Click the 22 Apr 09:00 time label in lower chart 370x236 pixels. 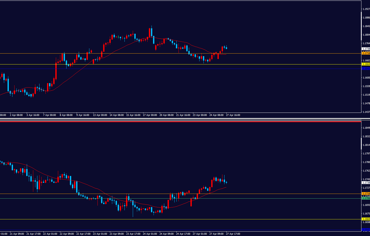[x=67, y=234]
